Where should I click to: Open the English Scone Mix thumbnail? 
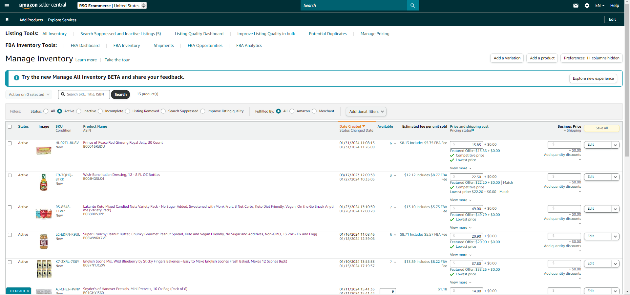[x=44, y=269]
